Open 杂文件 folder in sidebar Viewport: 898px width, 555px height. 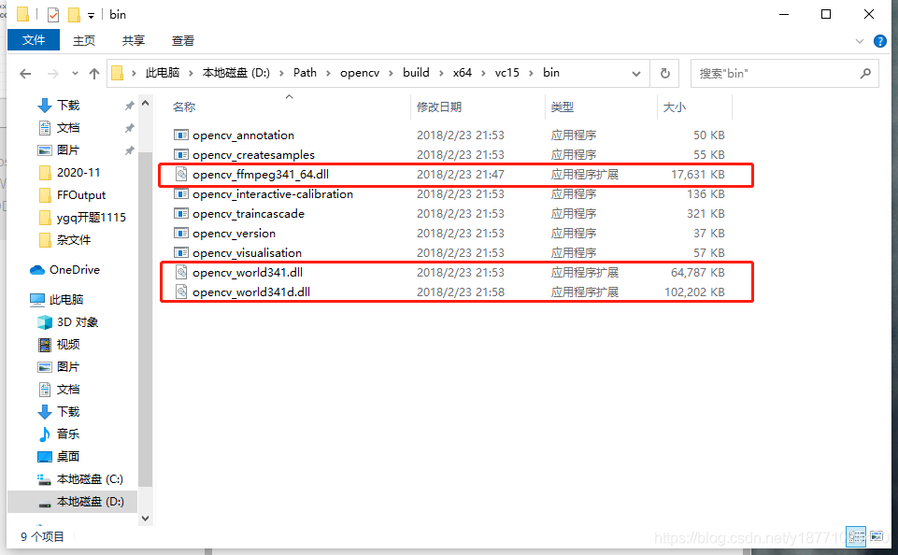click(x=72, y=239)
